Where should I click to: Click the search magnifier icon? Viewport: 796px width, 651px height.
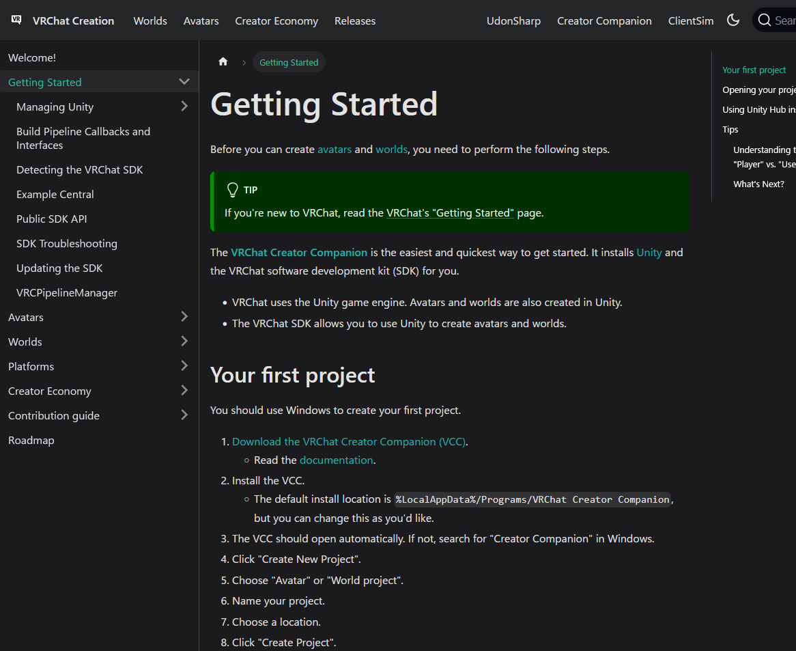pyautogui.click(x=764, y=20)
